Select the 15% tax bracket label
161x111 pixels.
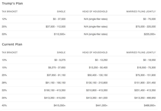pyautogui.click(x=4, y=68)
